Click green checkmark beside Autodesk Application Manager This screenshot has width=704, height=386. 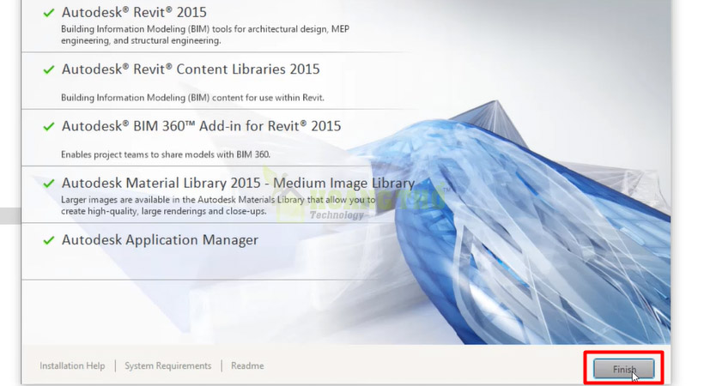(48, 240)
